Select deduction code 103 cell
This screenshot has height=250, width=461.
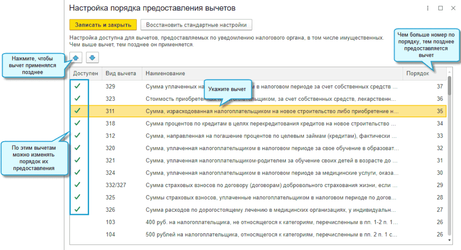click(x=110, y=222)
